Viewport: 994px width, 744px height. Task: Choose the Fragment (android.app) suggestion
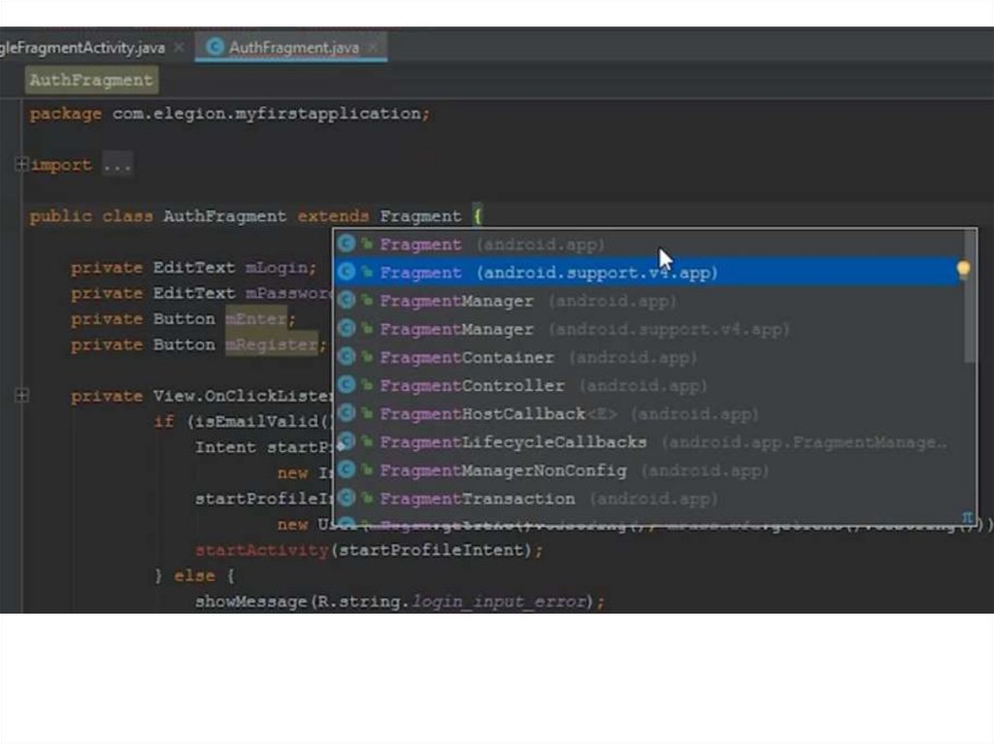click(x=491, y=244)
